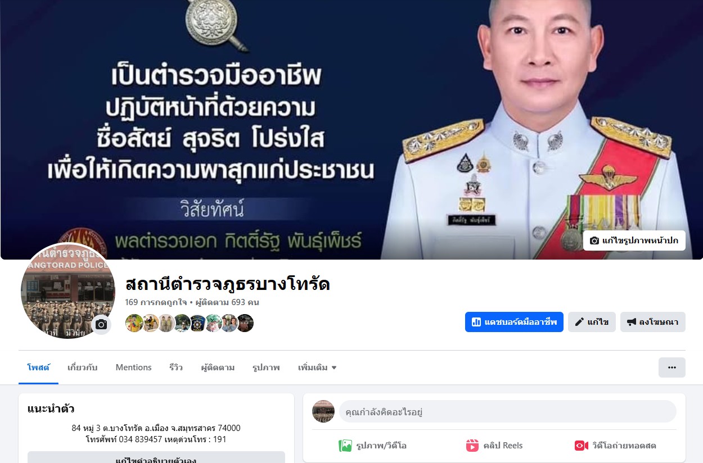This screenshot has width=703, height=463.
Task: Click the first follower avatar in the row
Action: [x=134, y=323]
